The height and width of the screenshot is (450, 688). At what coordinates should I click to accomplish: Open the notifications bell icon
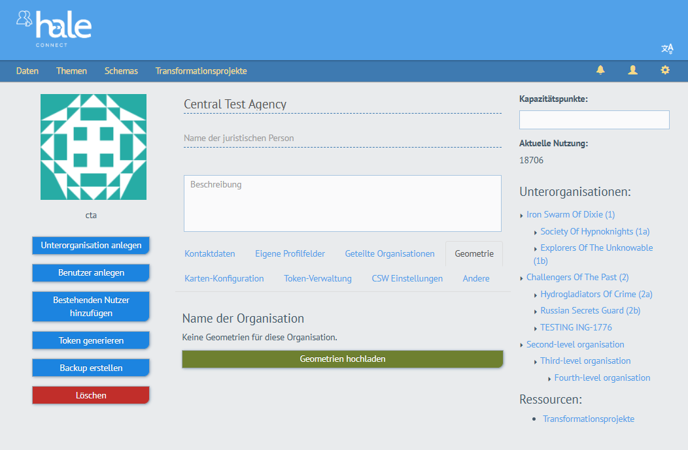coord(600,71)
